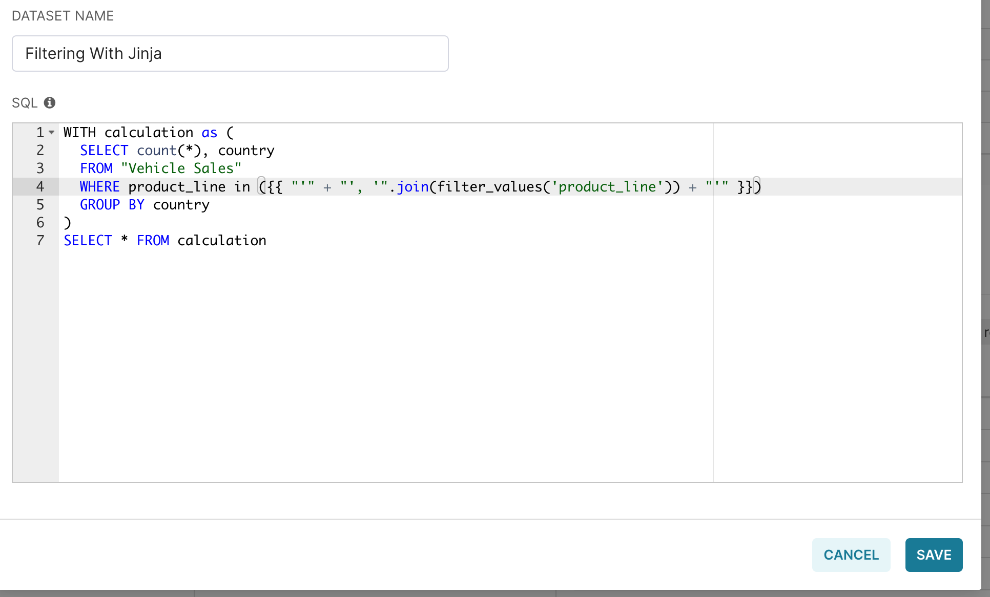Click the WHERE keyword in the editor
Image resolution: width=990 pixels, height=597 pixels.
tap(99, 187)
